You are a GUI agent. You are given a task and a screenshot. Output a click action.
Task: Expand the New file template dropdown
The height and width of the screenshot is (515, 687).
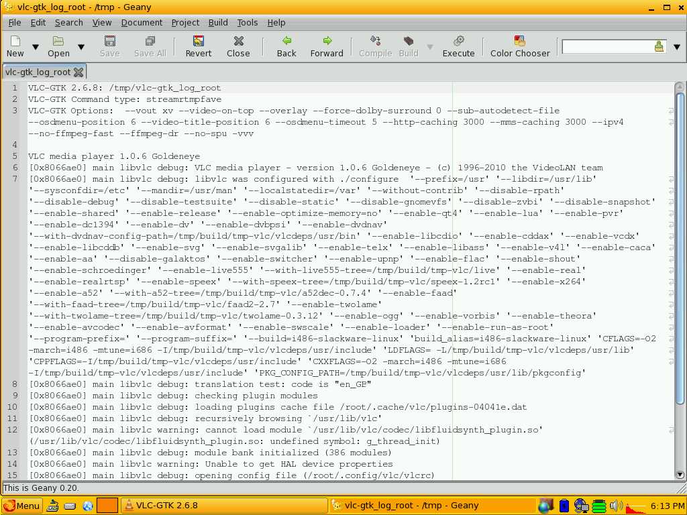coord(36,47)
